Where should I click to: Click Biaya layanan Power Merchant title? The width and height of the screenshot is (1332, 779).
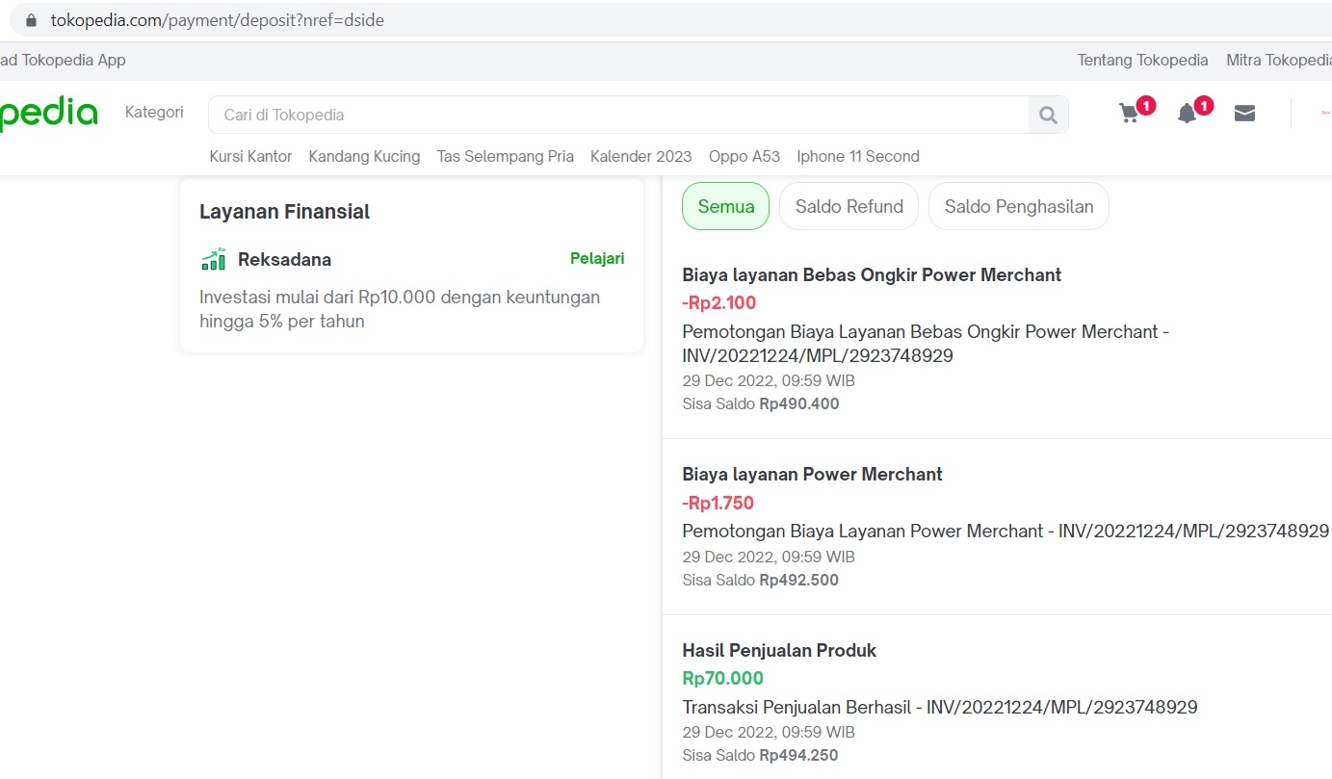point(812,474)
